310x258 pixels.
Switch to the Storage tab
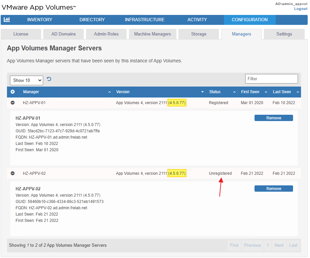pyautogui.click(x=199, y=34)
